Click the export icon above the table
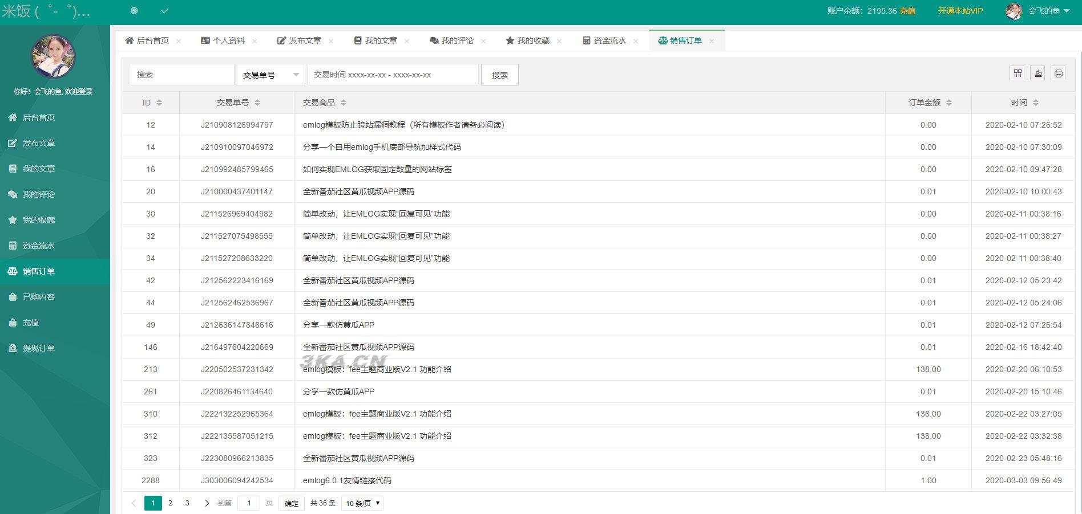 click(1037, 74)
